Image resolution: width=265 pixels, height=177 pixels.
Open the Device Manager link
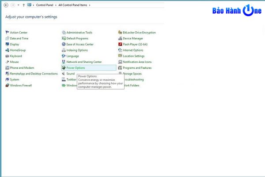(133, 38)
